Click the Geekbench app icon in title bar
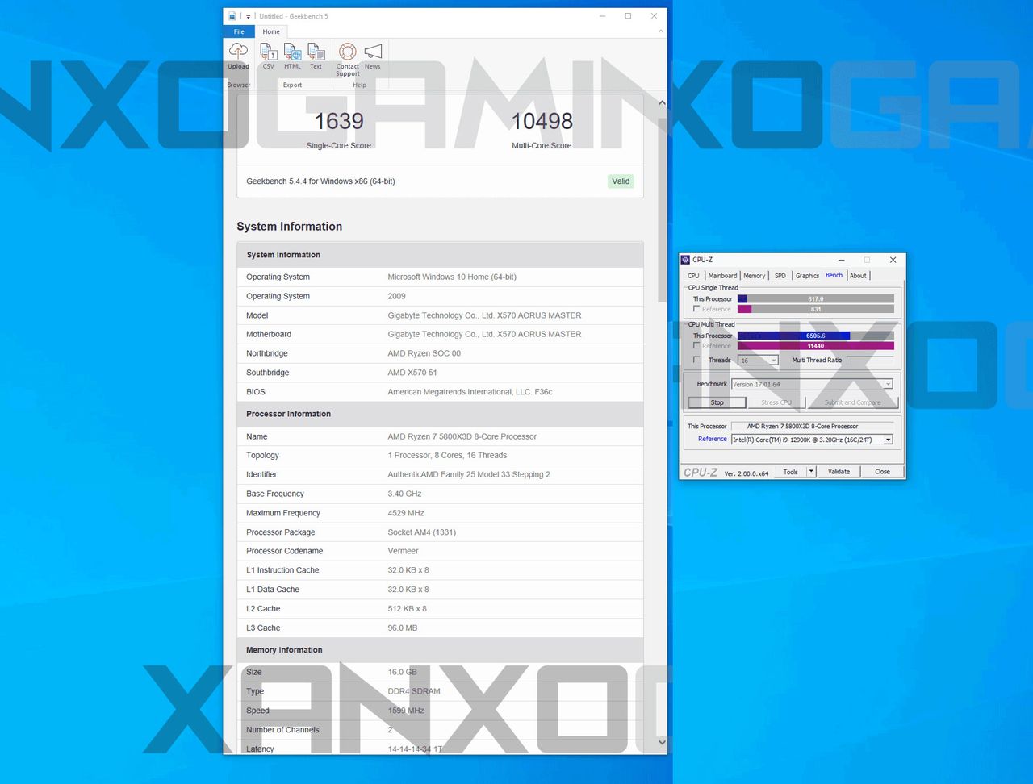Viewport: 1033px width, 784px height. pyautogui.click(x=232, y=16)
